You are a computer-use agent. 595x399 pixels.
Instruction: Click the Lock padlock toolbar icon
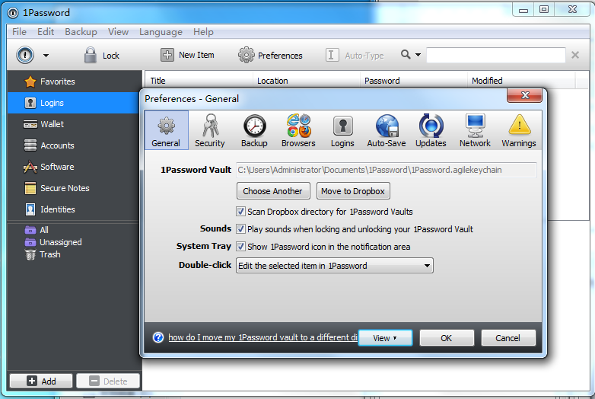click(91, 55)
